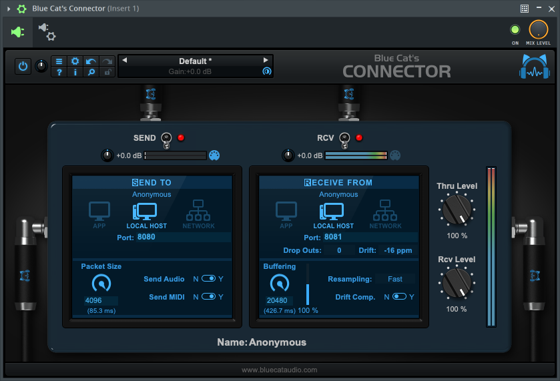Go to next preset with right arrow
This screenshot has height=381, width=560.
tap(266, 60)
